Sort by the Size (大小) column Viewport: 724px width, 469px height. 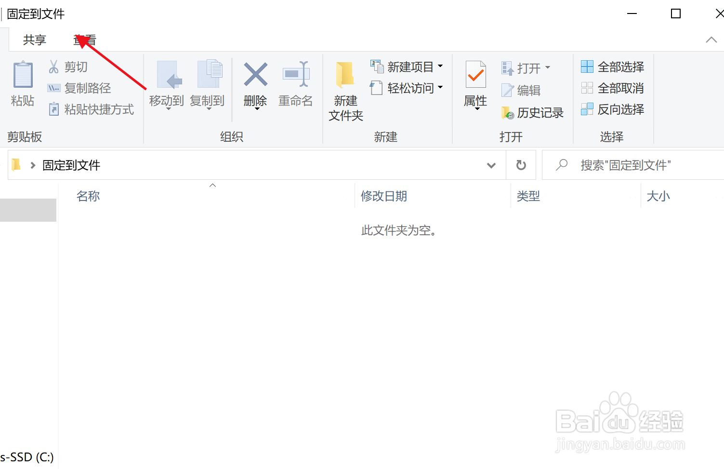pos(658,196)
